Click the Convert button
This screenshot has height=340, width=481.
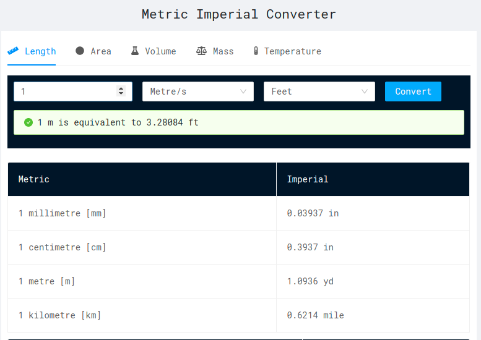click(413, 91)
